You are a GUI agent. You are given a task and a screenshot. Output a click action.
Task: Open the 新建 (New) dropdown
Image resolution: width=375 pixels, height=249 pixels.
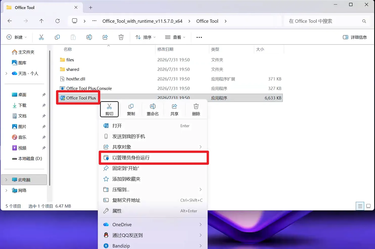pyautogui.click(x=17, y=37)
